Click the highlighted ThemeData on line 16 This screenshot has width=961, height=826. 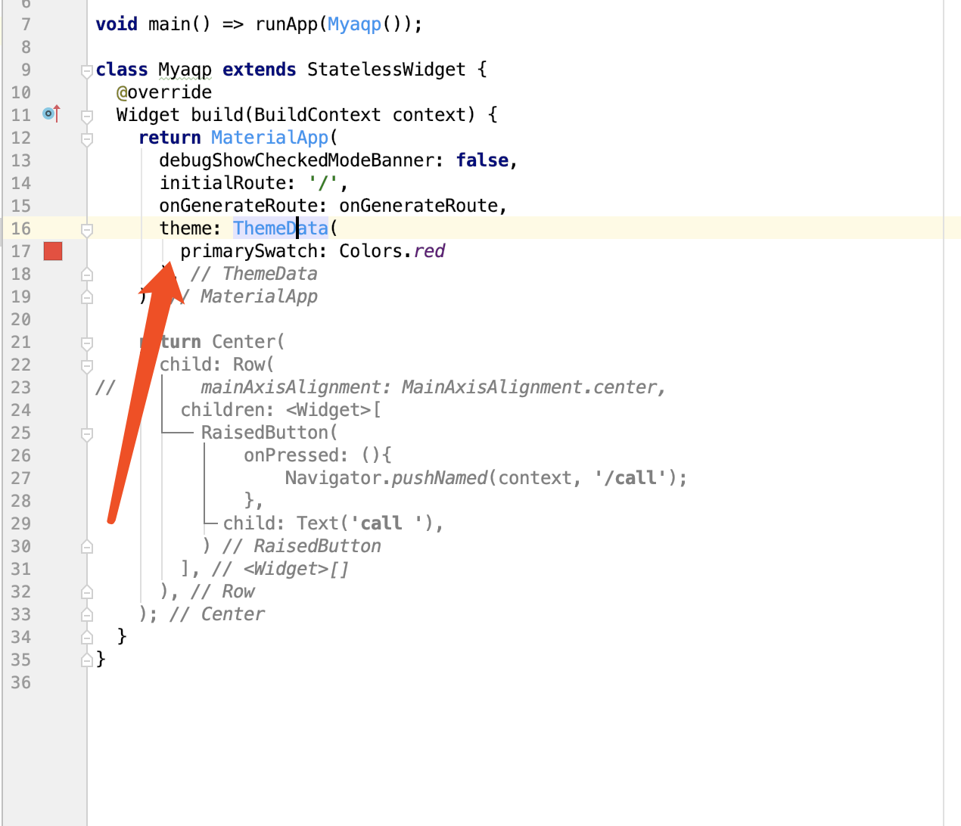click(x=281, y=228)
